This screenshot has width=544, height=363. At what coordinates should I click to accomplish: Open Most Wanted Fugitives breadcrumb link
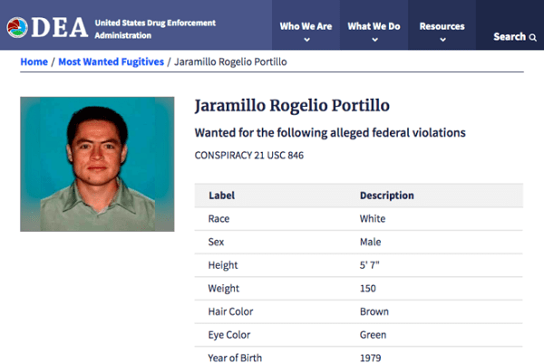[111, 62]
